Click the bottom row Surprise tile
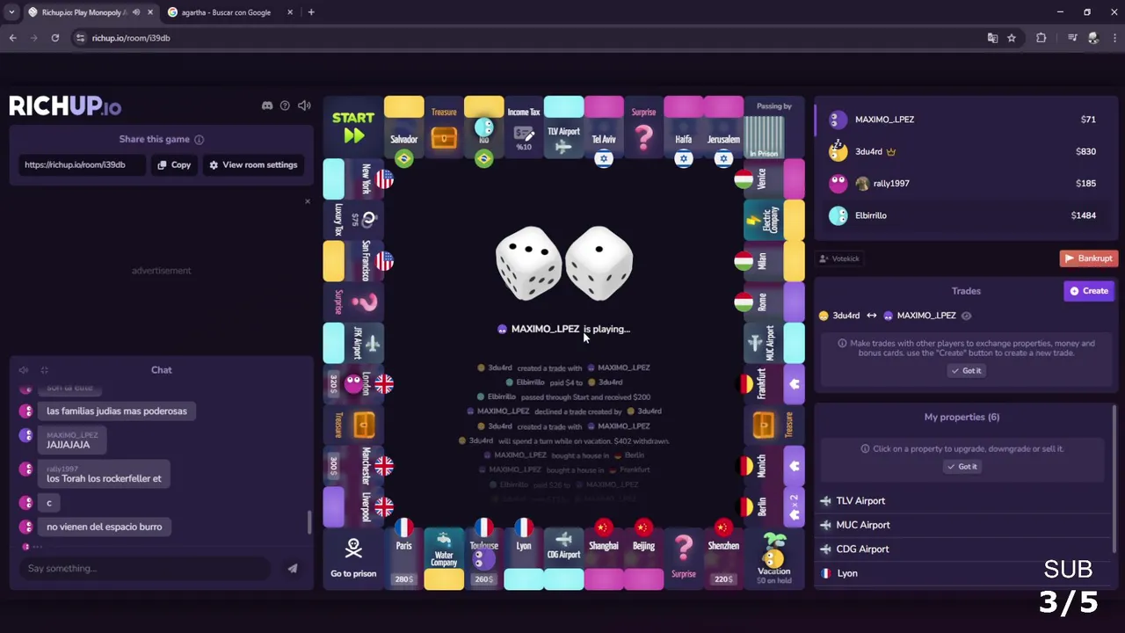This screenshot has height=633, width=1125. pos(683,559)
